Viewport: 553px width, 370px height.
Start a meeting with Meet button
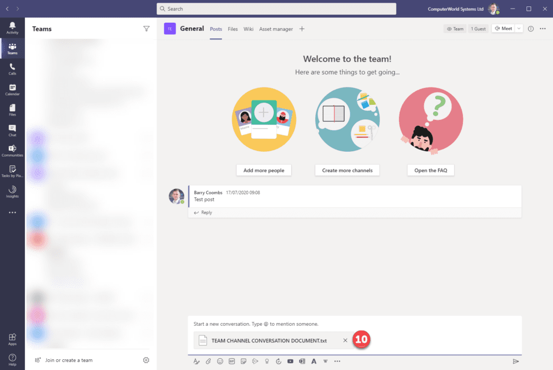tap(503, 29)
